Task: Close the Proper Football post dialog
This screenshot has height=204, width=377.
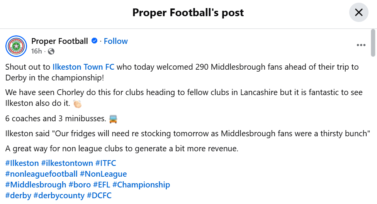Action: point(358,13)
